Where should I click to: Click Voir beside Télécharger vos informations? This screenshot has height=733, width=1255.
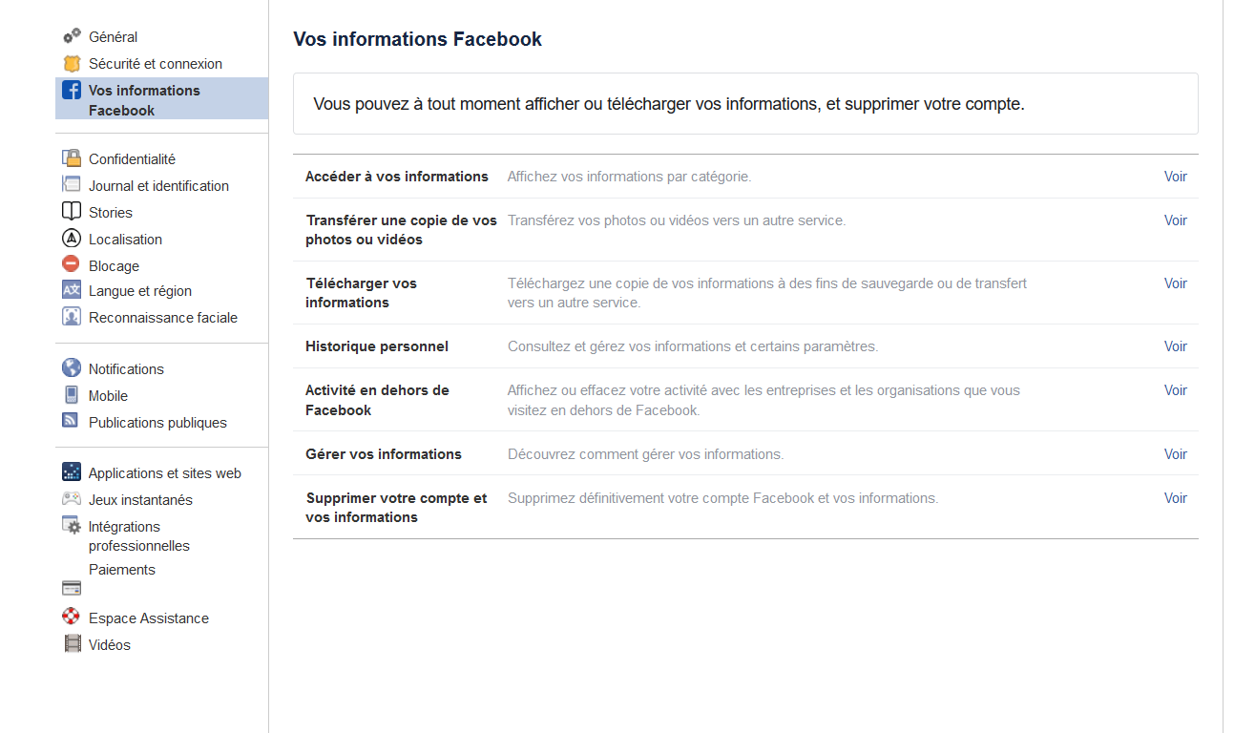click(1175, 283)
